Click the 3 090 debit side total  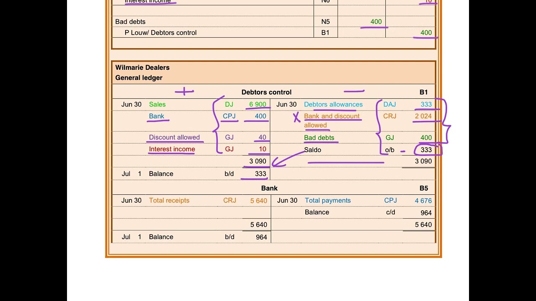coord(258,161)
